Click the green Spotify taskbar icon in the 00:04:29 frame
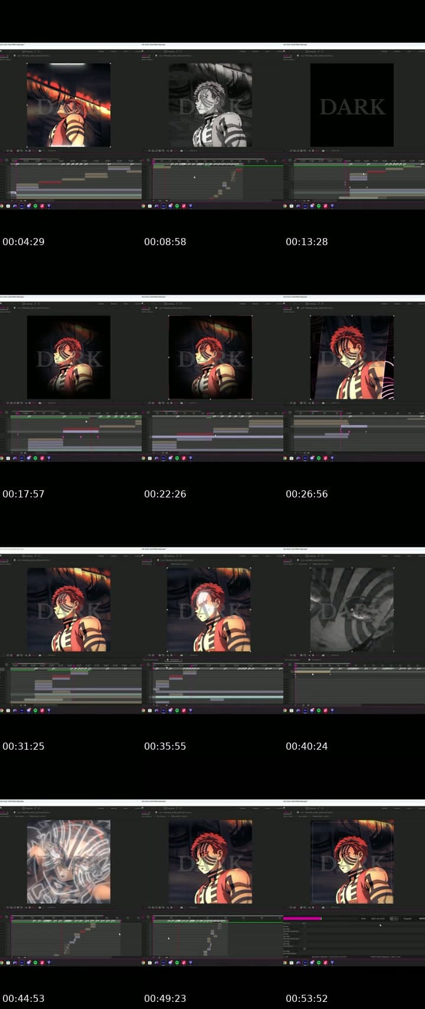The image size is (425, 1009). tap(35, 206)
